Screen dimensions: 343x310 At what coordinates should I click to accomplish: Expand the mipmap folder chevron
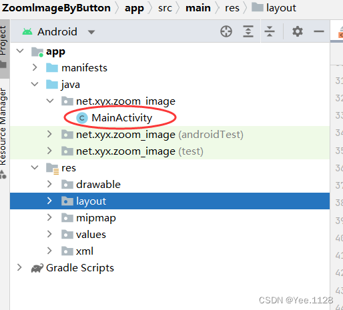point(49,217)
